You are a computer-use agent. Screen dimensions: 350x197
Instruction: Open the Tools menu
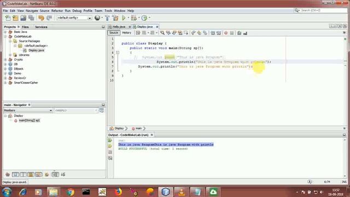(x=108, y=11)
